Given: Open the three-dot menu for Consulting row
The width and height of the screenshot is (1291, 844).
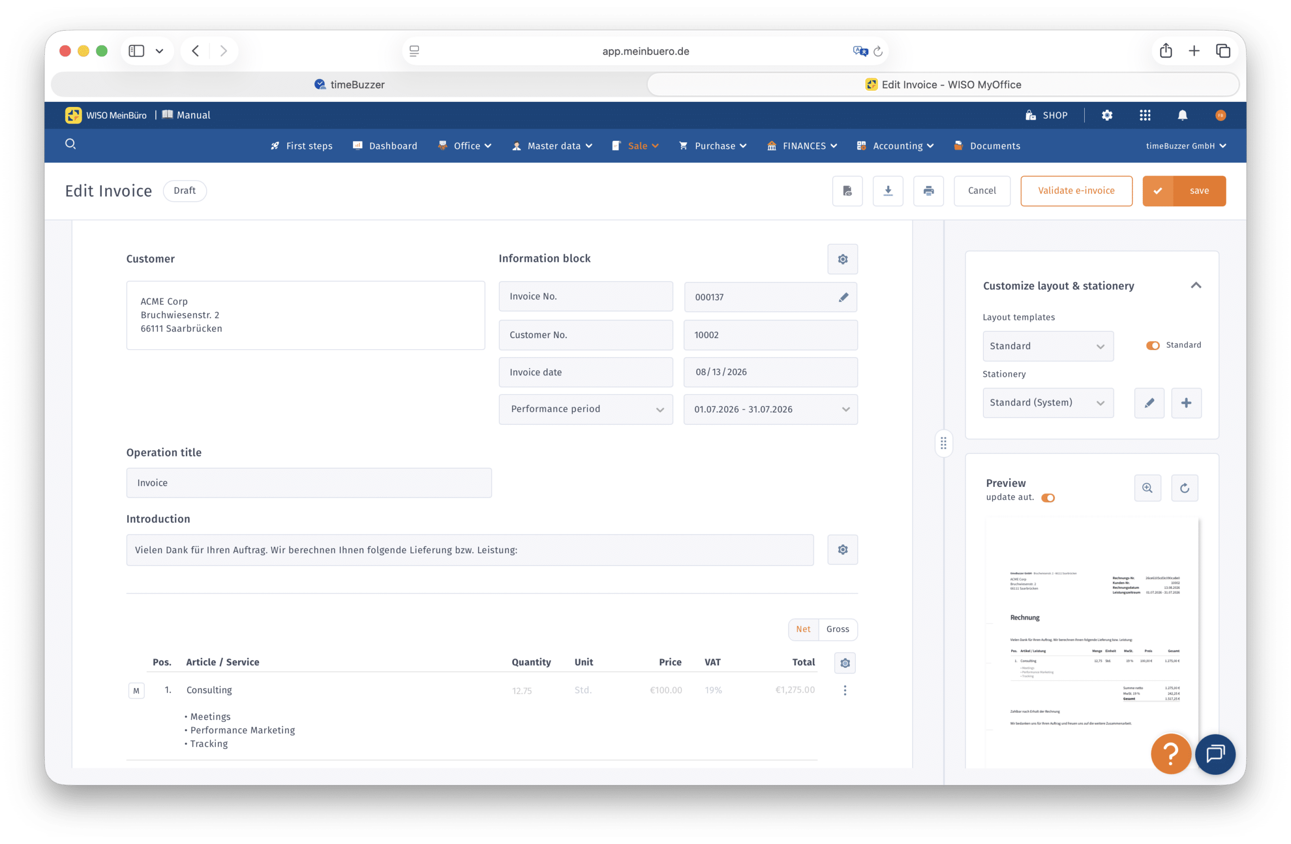Looking at the screenshot, I should (845, 690).
